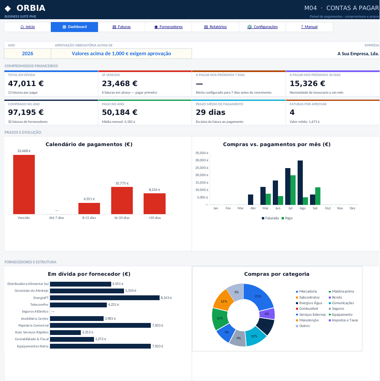Click the dark Ago bar in monthly chart
Viewport: 380px width, 381px height.
300,182
